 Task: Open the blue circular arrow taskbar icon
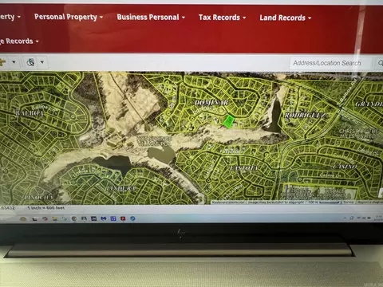(x=132, y=218)
